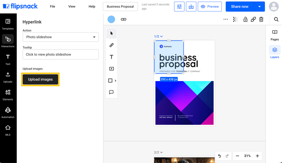Delete selected element with trash icon
Viewport: 282px width, 163px height.
[x=261, y=19]
